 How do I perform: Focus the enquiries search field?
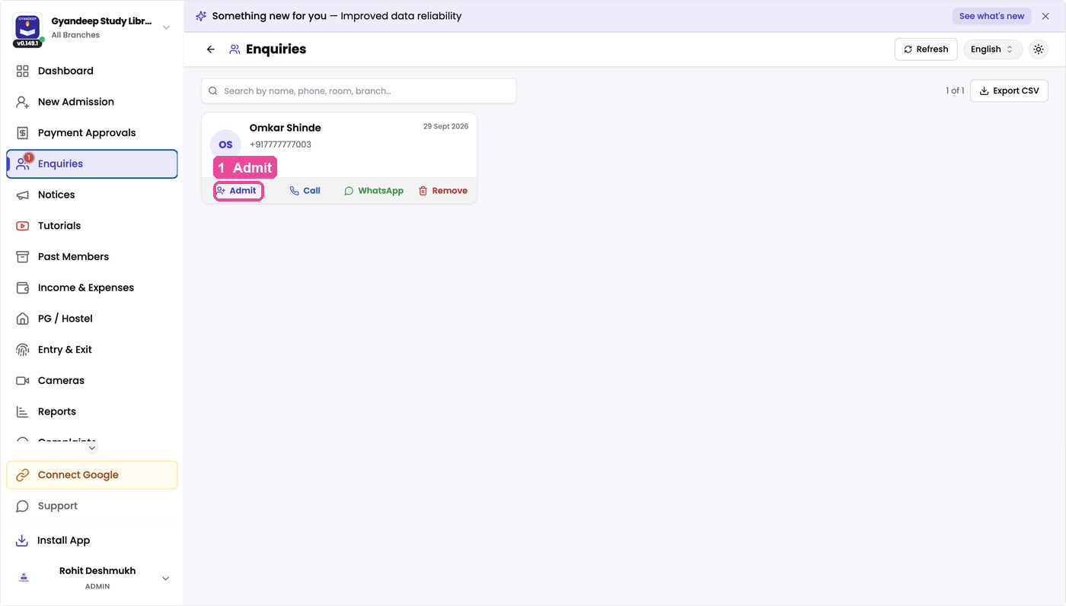359,91
